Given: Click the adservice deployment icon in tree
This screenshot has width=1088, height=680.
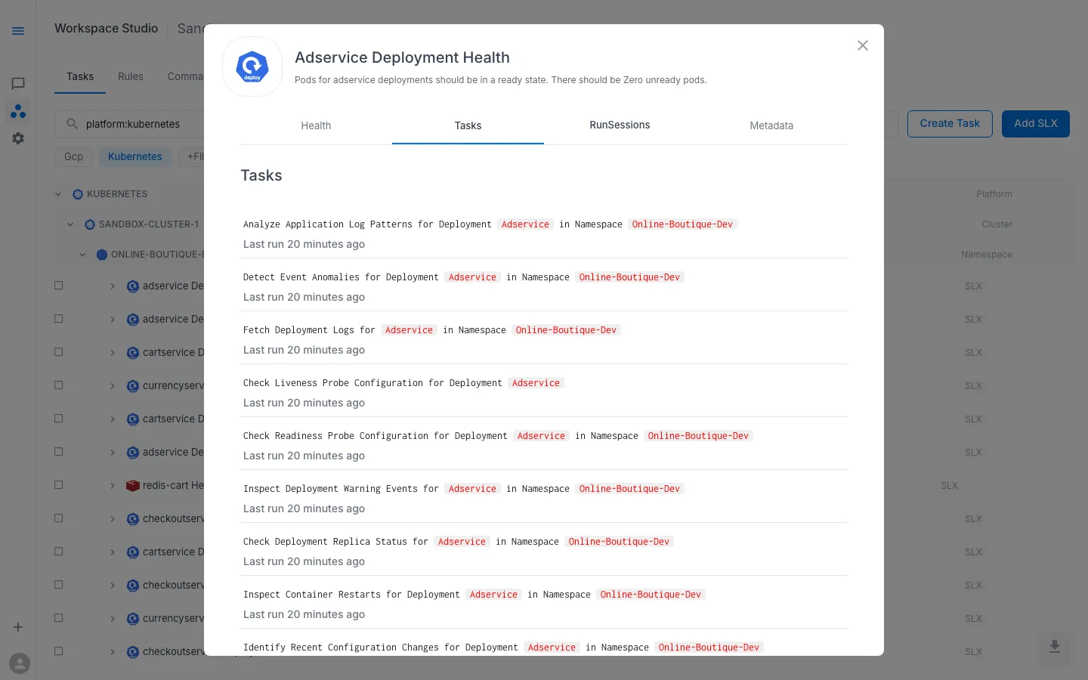Looking at the screenshot, I should tap(133, 286).
